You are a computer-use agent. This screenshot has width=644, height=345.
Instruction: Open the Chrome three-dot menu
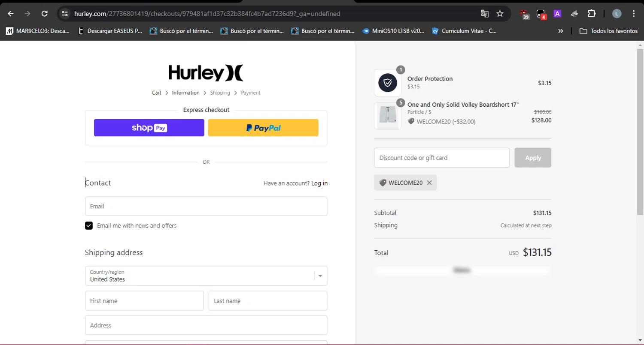point(634,14)
